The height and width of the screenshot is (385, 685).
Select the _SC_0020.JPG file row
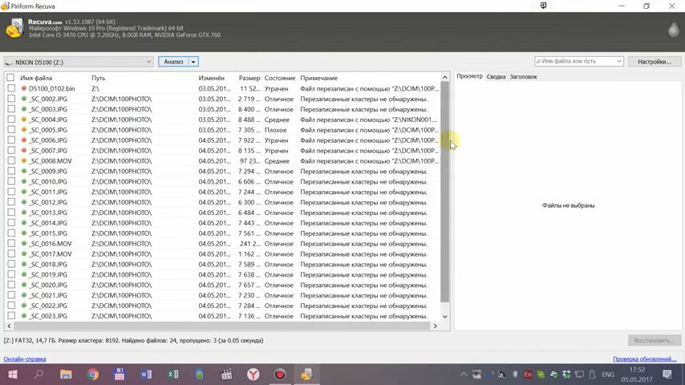pyautogui.click(x=223, y=285)
